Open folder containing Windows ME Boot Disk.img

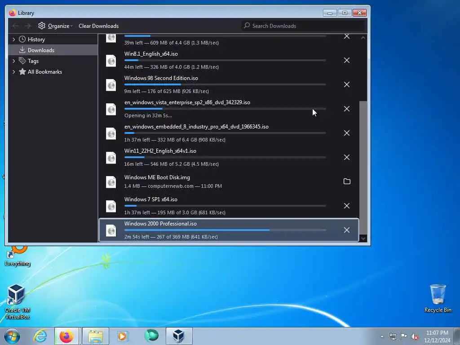click(346, 181)
